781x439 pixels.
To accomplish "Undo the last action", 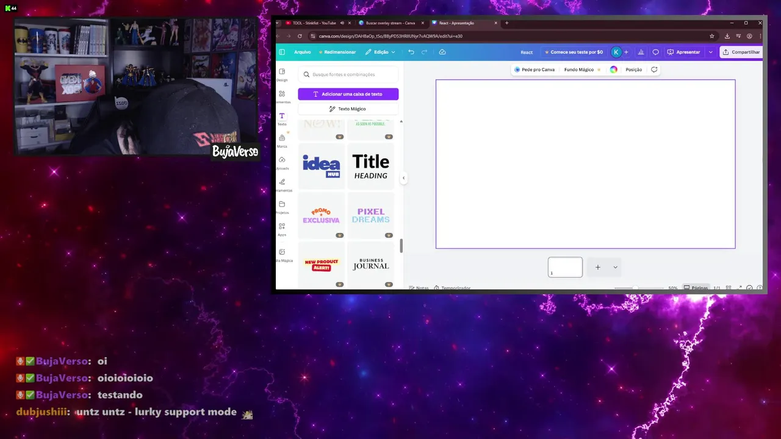I will (x=411, y=52).
